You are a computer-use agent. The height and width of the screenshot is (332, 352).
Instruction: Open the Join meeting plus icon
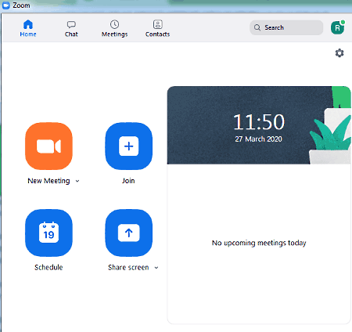[x=128, y=146]
